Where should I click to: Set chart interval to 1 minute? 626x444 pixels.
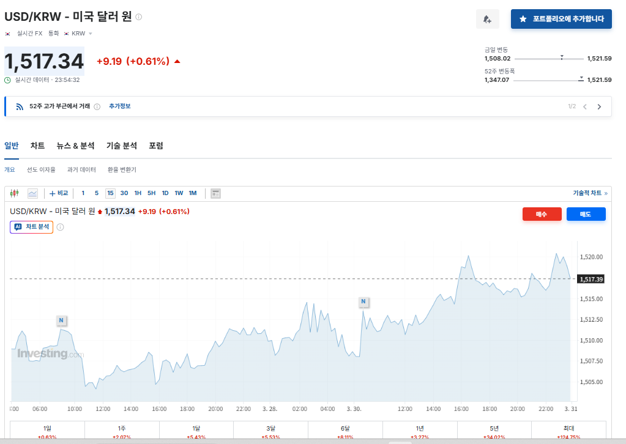click(x=83, y=193)
